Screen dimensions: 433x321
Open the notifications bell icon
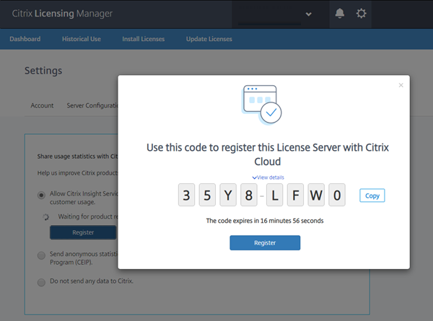340,13
